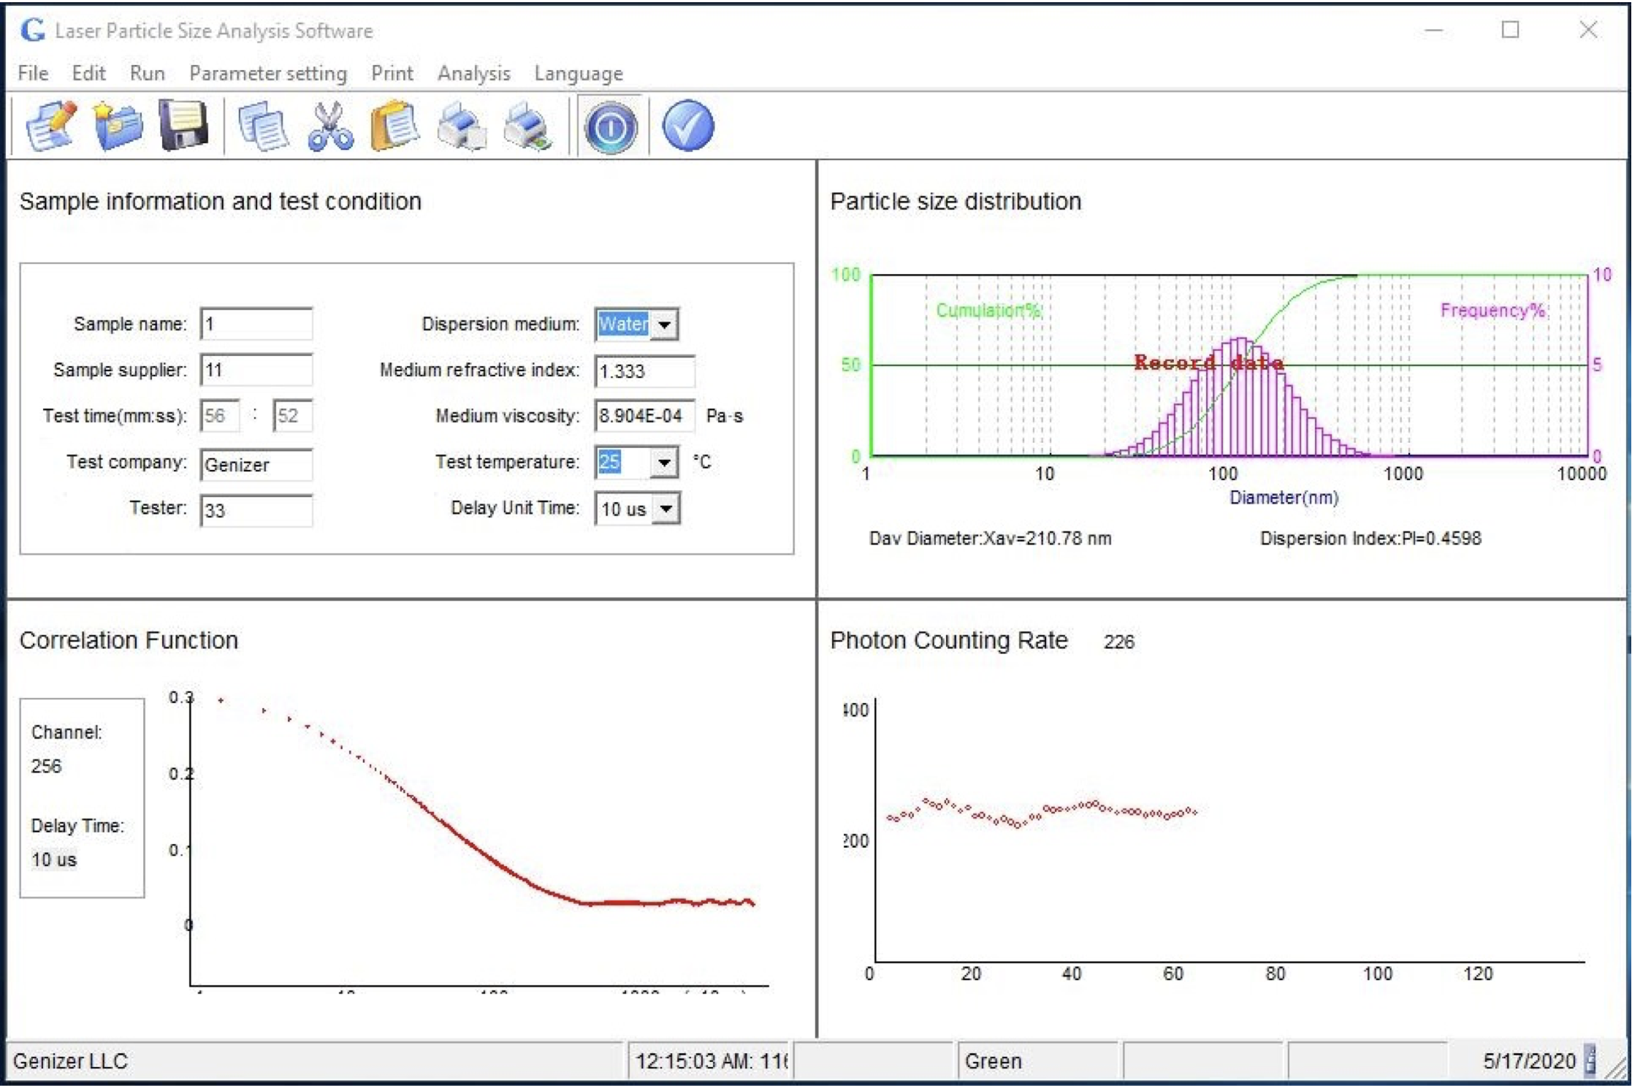Open the Language menu
Screen dimensions: 1632x1086
tap(578, 73)
